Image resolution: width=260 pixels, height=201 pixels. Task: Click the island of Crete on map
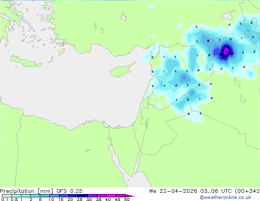(26, 62)
